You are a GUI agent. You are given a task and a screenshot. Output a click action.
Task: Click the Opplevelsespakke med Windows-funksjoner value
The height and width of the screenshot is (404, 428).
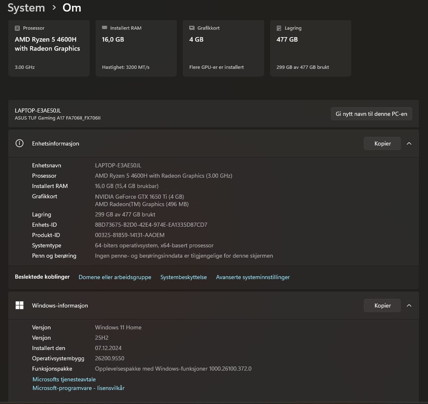(173, 369)
